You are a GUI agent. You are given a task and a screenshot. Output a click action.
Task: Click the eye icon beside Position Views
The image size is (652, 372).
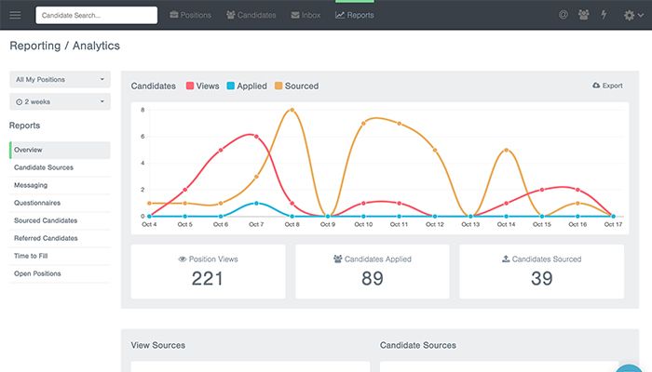coord(183,259)
